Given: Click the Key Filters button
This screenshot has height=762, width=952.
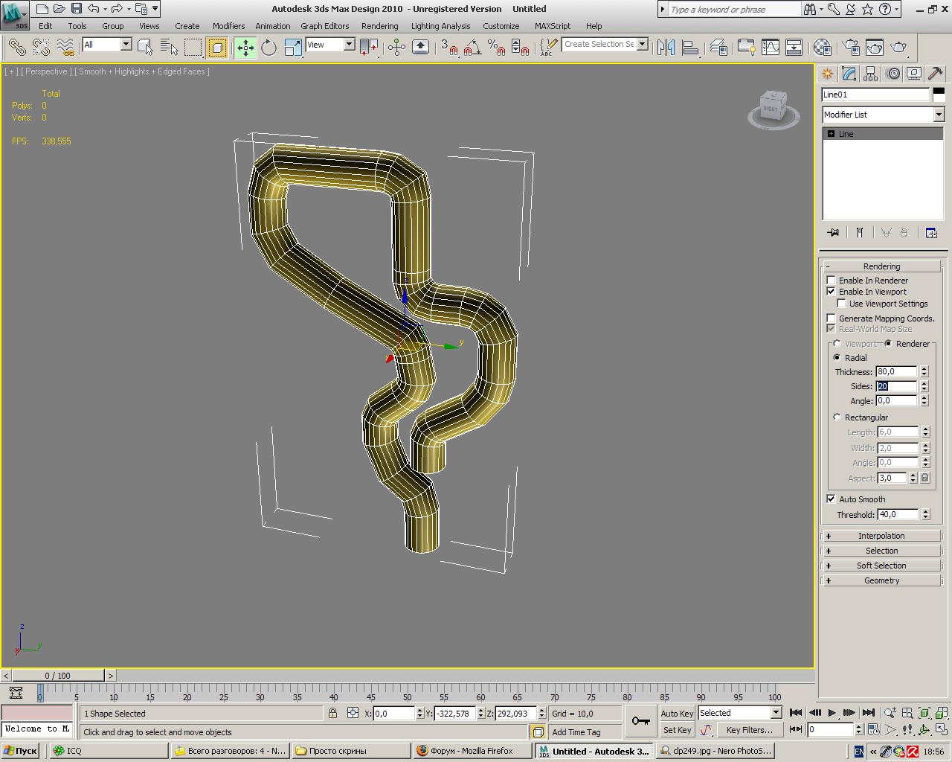Looking at the screenshot, I should coord(749,730).
